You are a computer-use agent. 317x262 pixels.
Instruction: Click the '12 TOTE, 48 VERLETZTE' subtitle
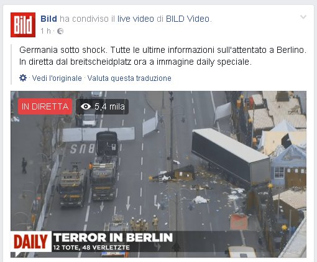coord(91,248)
